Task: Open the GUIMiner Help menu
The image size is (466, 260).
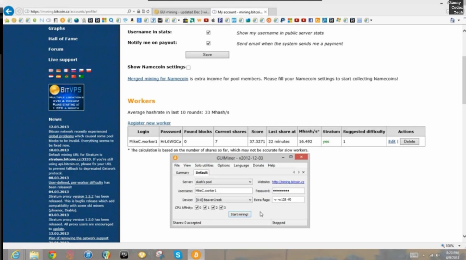Action: (272, 165)
